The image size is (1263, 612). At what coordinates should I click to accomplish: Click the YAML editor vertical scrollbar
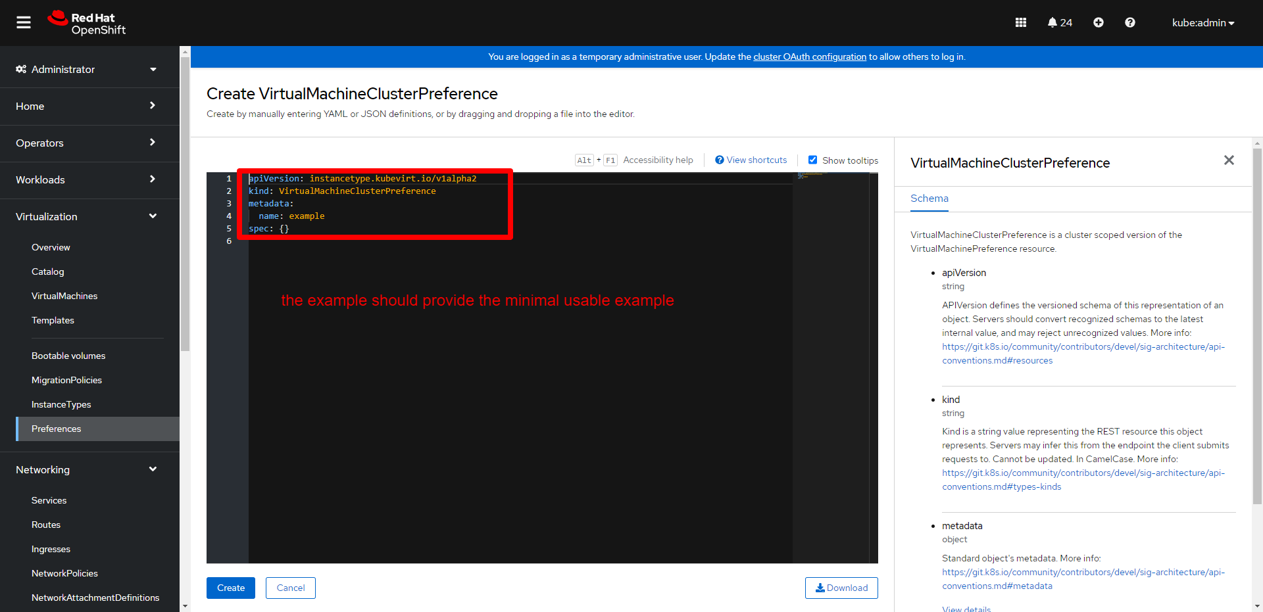[874, 368]
